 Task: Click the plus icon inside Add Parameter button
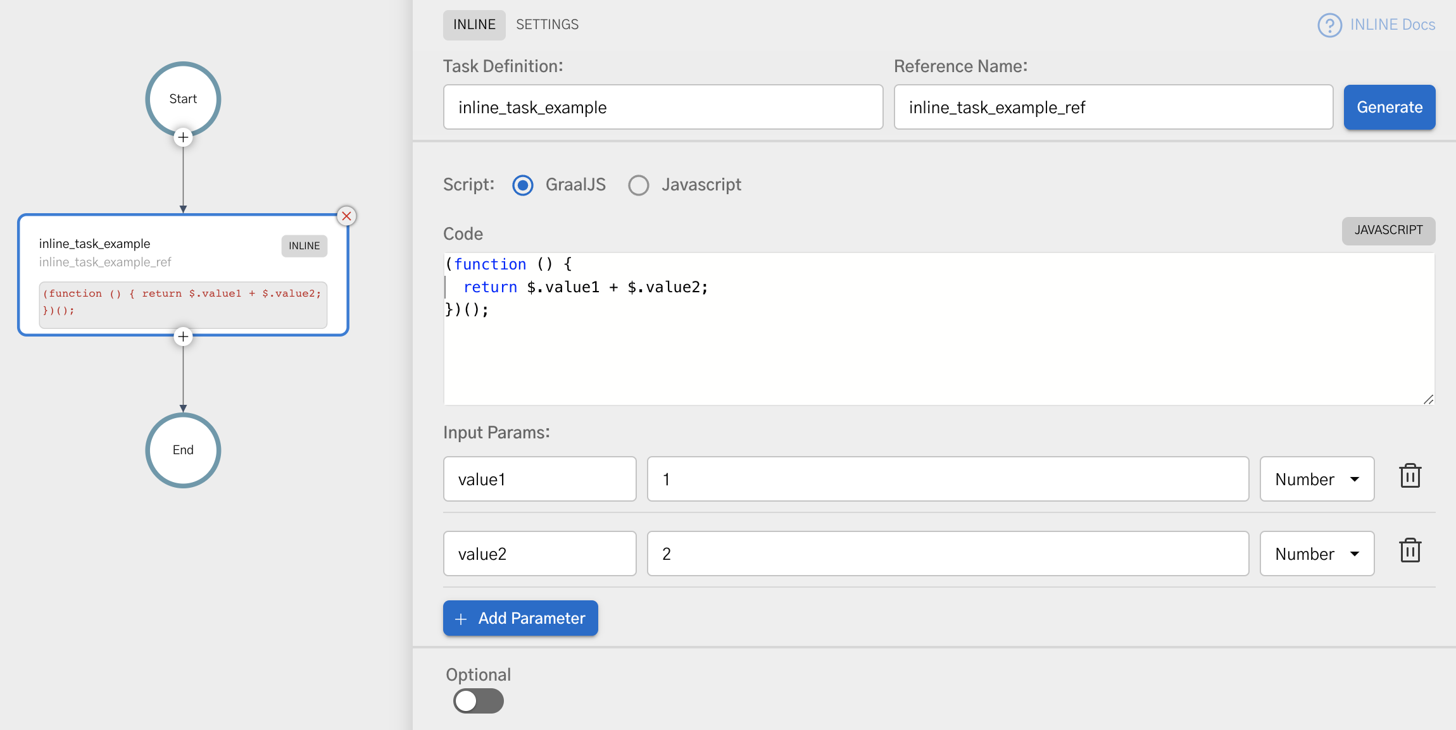pos(460,618)
